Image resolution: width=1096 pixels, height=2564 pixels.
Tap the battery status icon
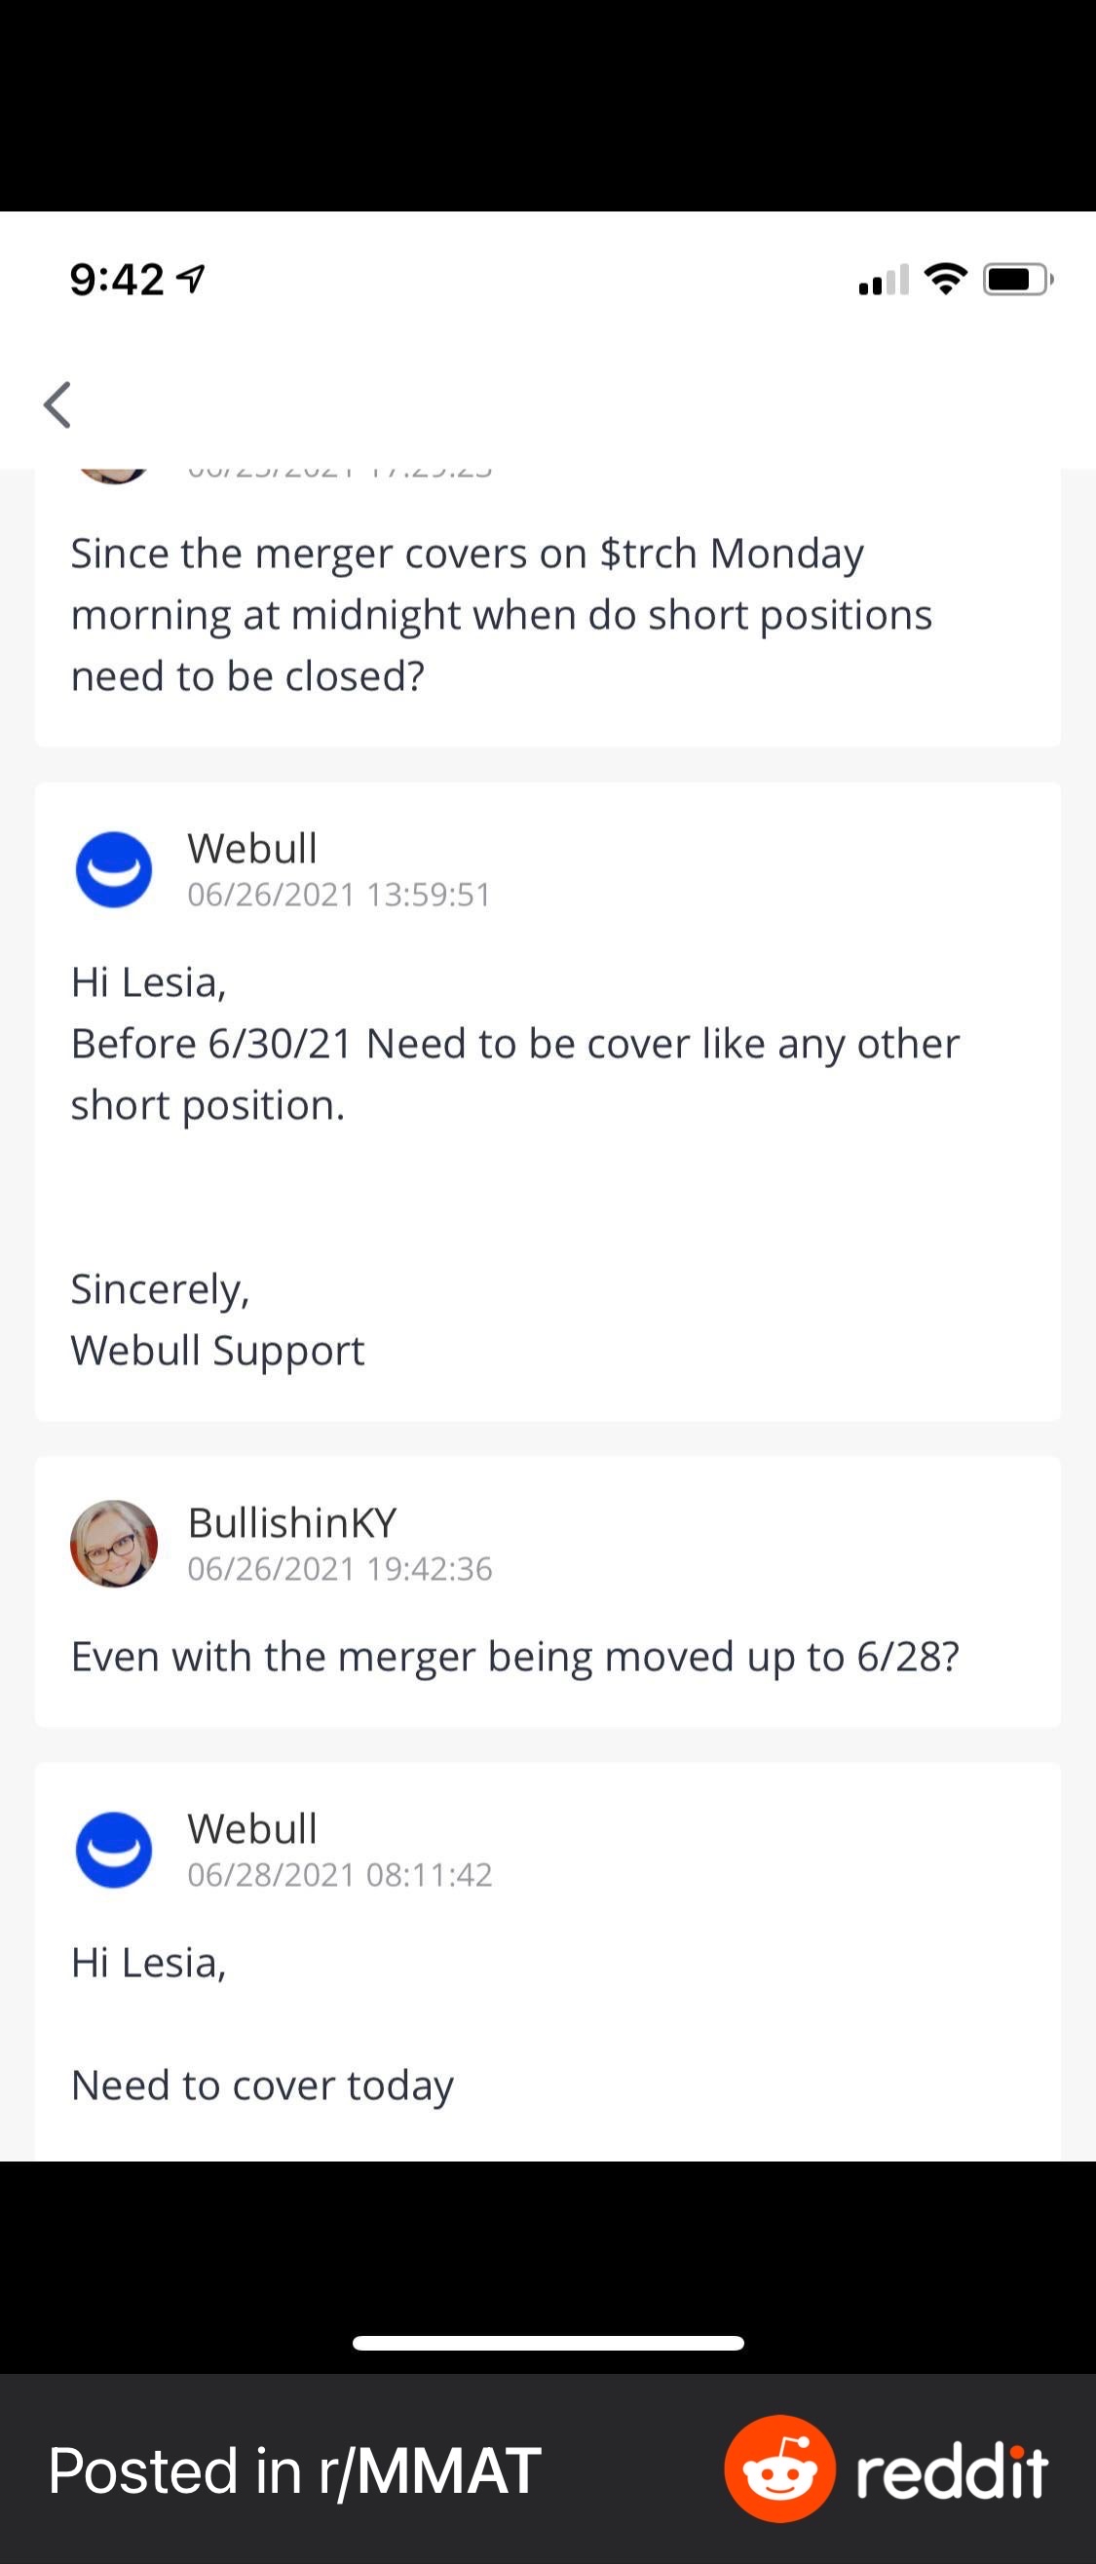1018,280
